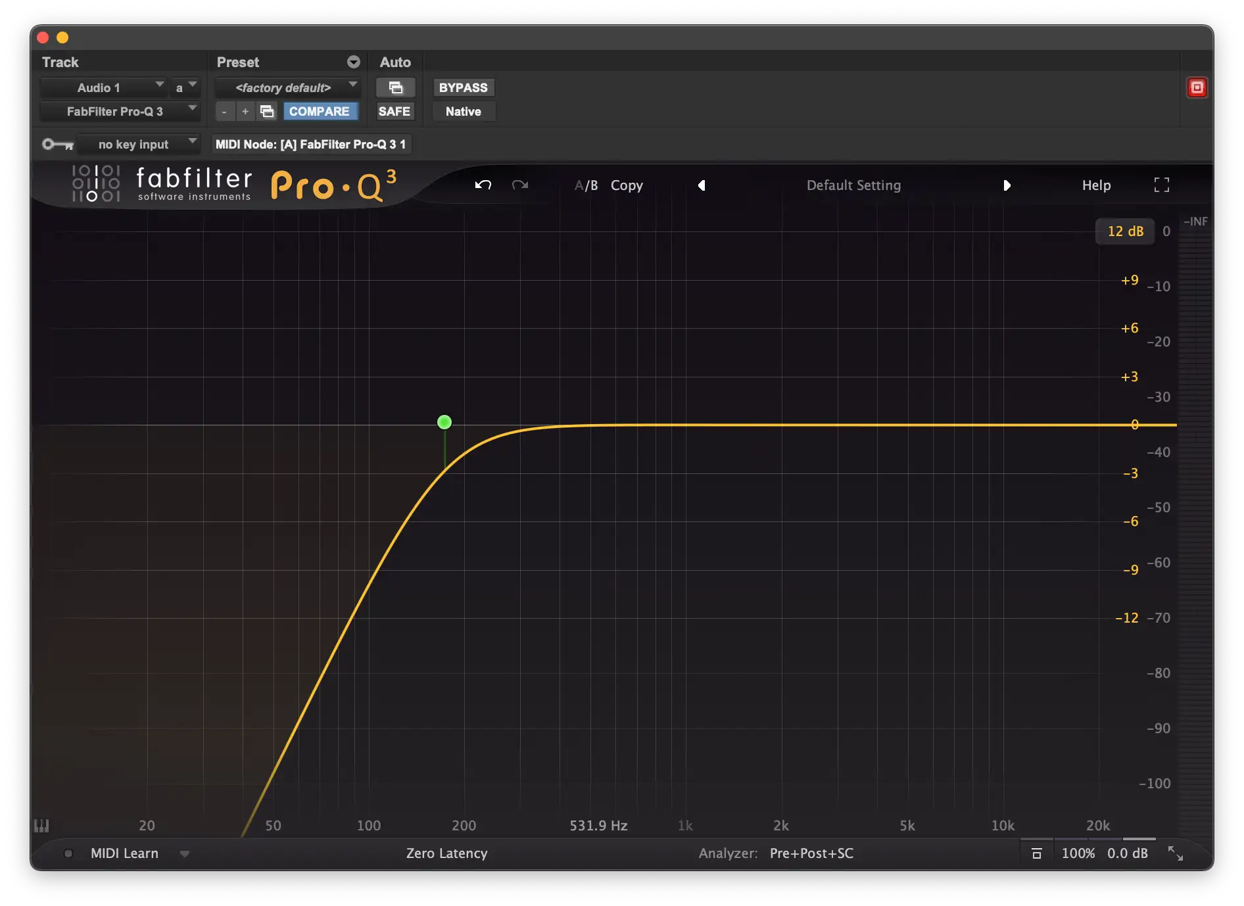This screenshot has height=906, width=1244.
Task: Click the undo arrow icon
Action: pyautogui.click(x=483, y=185)
